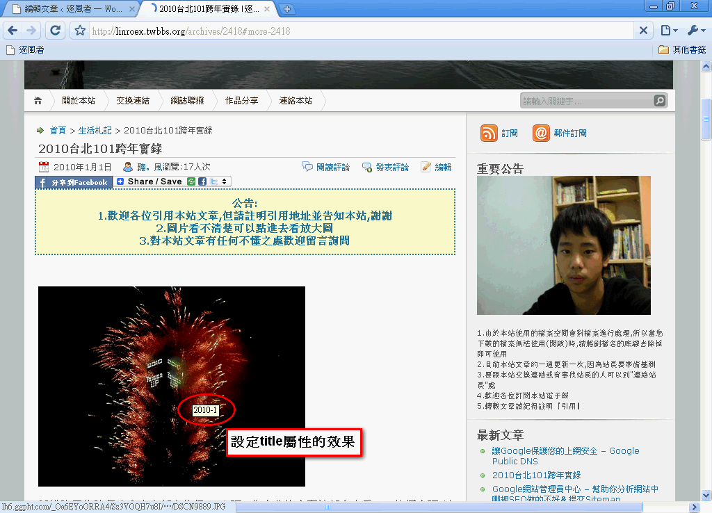Open the 編輯 link
The height and width of the screenshot is (513, 712).
443,168
